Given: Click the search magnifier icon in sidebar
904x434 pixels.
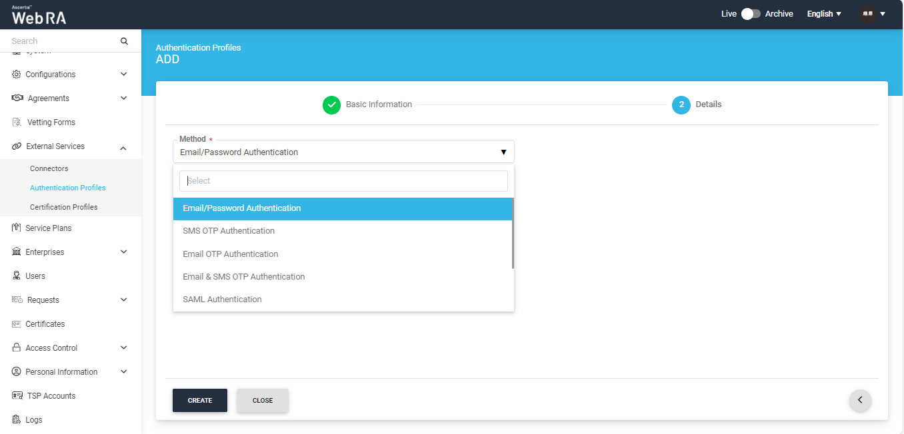Looking at the screenshot, I should (124, 41).
